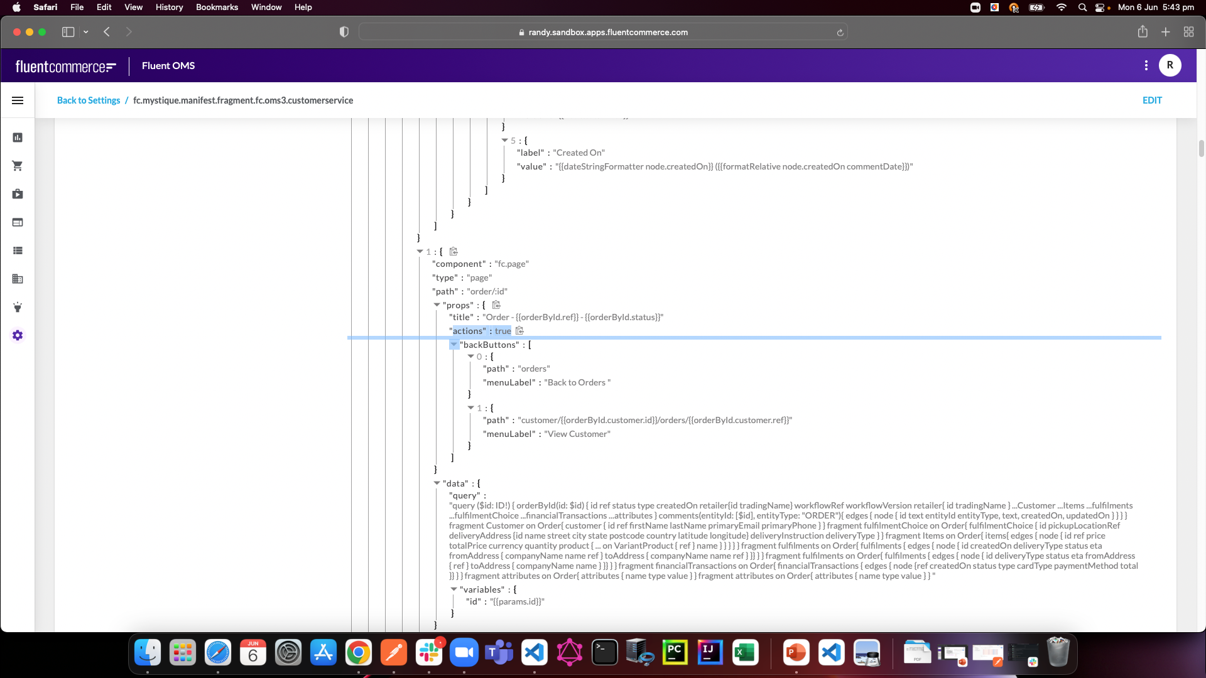Collapse the "variables" object node

pos(454,589)
